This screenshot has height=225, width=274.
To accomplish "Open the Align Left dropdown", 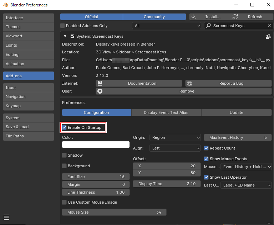I will [x=176, y=148].
